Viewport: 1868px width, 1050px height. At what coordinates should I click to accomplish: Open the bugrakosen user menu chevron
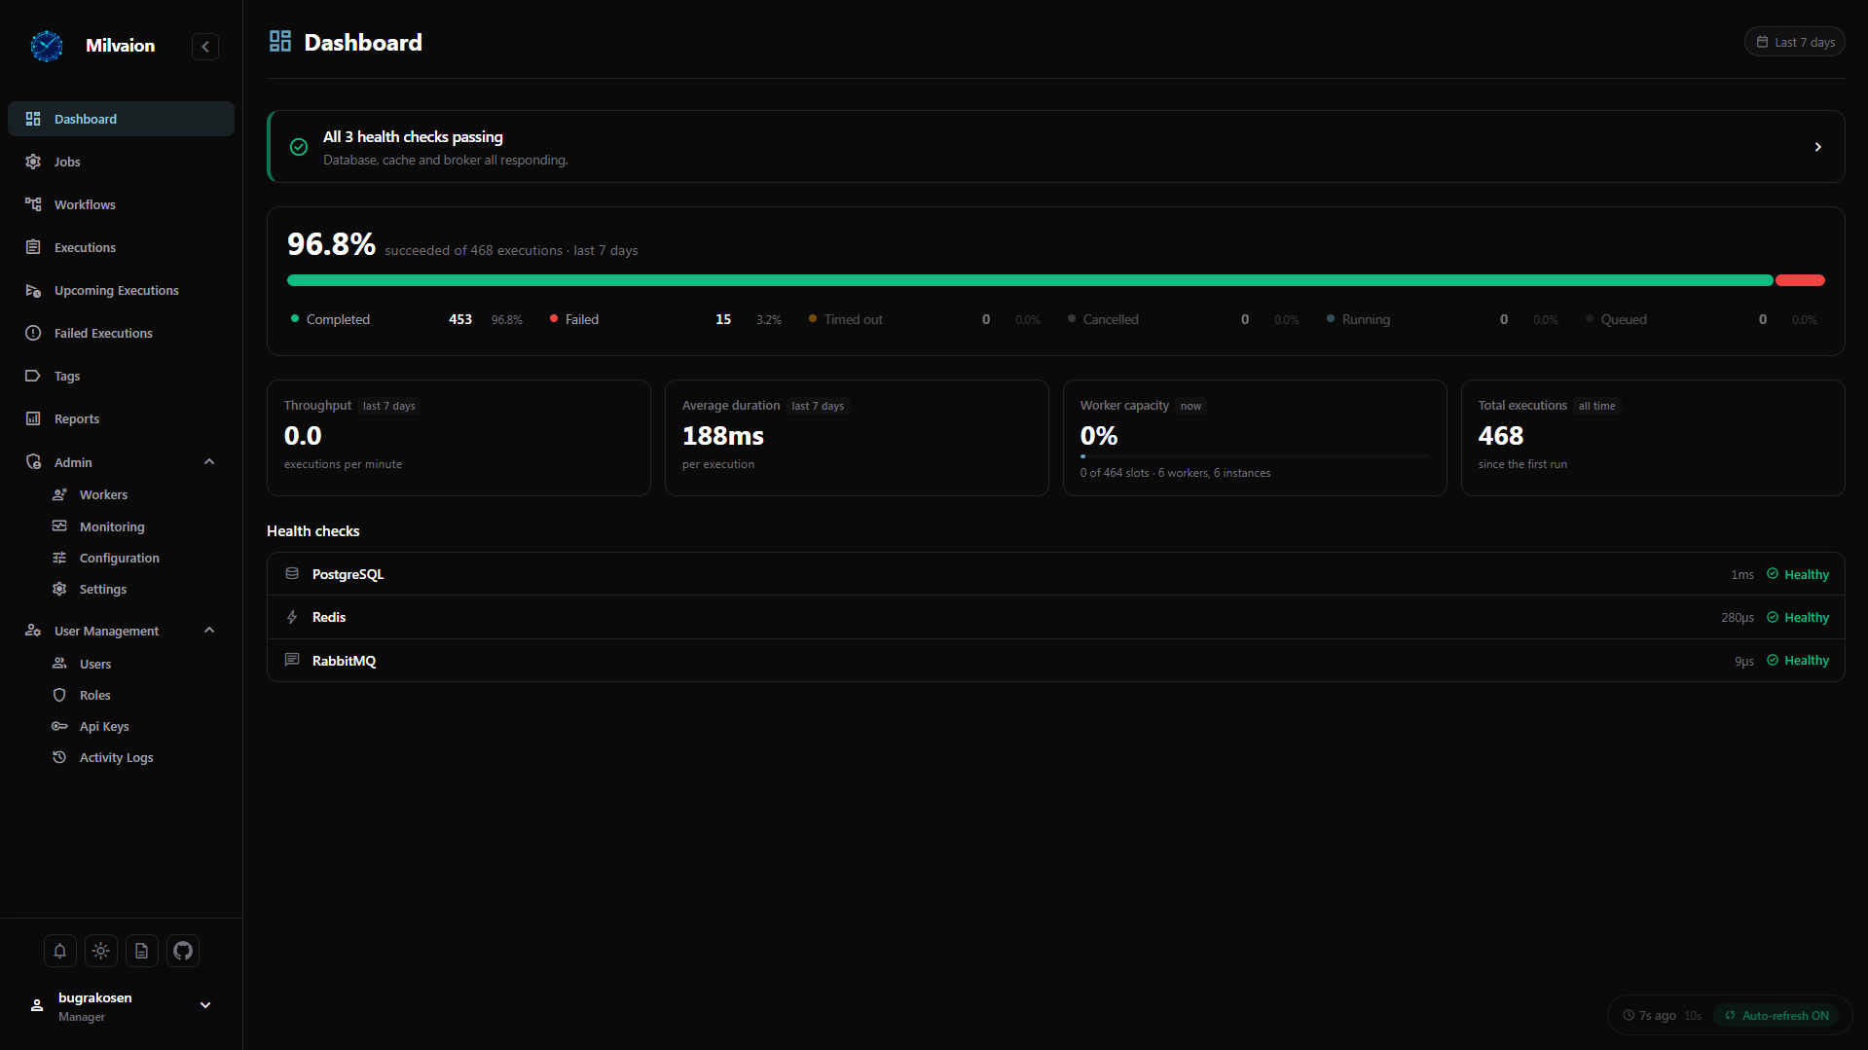205,1005
